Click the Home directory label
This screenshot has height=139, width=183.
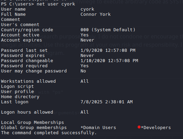(20, 97)
